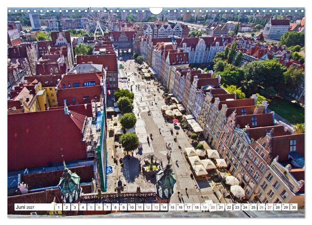Select day 22 in the date row

coord(229,207)
